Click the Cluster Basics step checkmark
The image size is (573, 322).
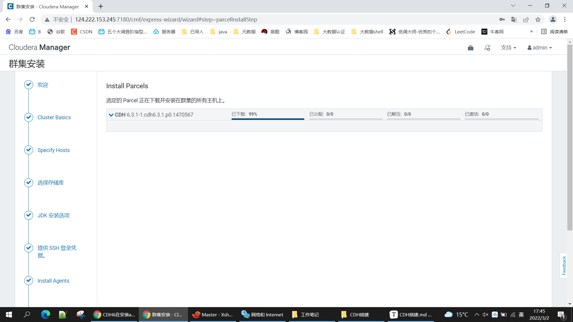click(29, 117)
